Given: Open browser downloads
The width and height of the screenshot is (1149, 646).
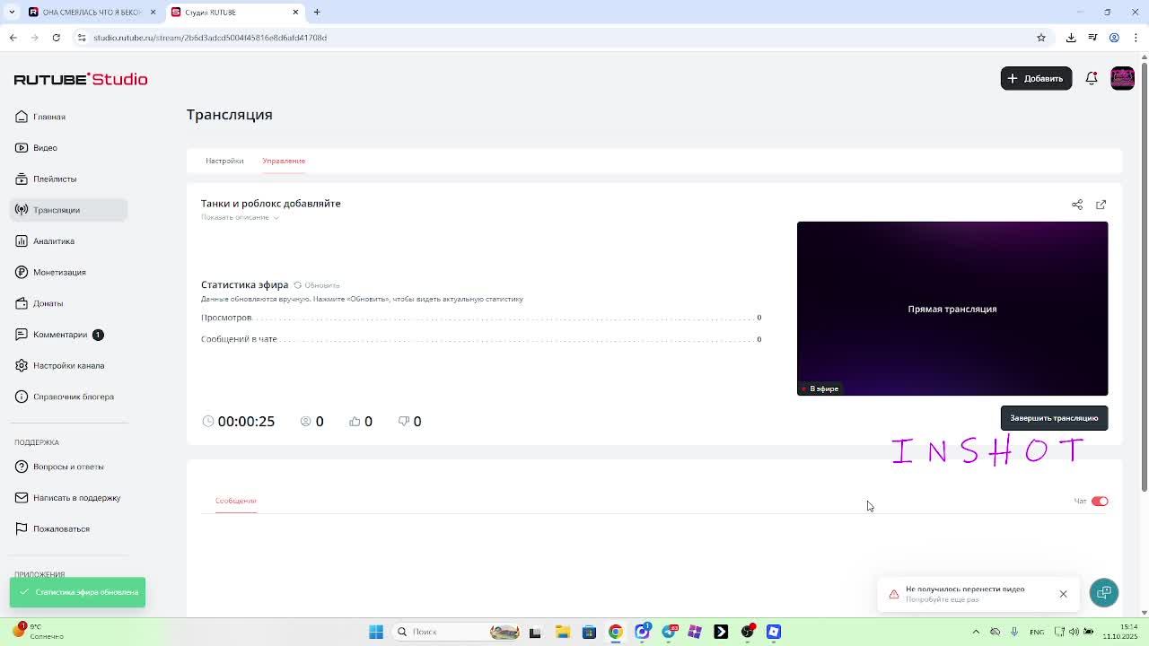Looking at the screenshot, I should [1071, 38].
